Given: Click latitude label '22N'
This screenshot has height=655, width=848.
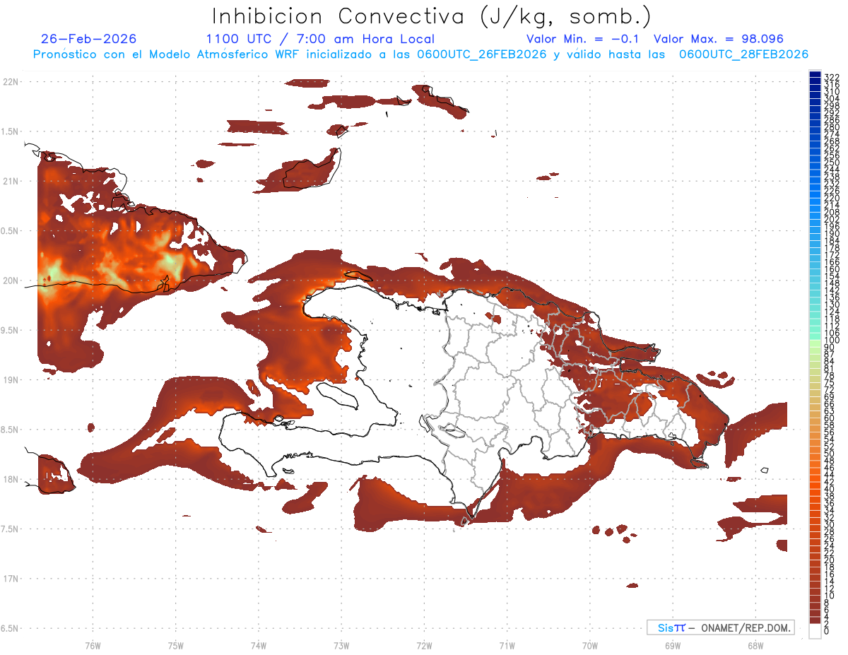Looking at the screenshot, I should pos(11,82).
